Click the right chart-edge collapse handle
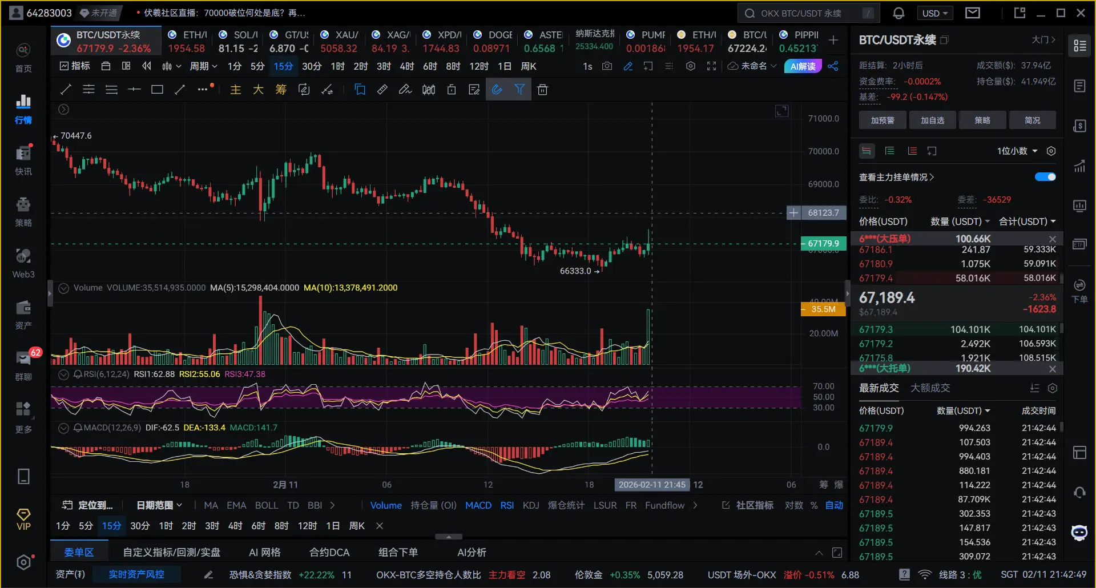1096x588 pixels. (x=847, y=294)
